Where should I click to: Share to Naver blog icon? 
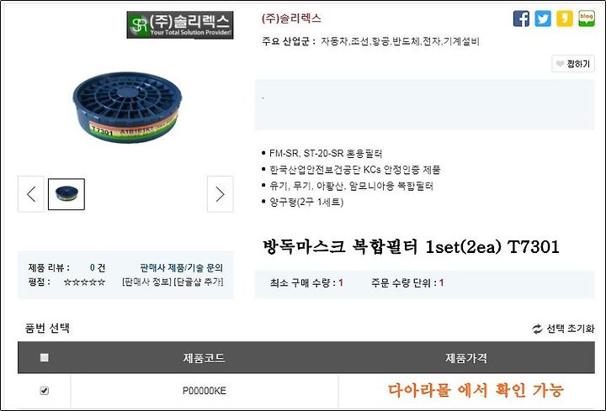tap(587, 18)
